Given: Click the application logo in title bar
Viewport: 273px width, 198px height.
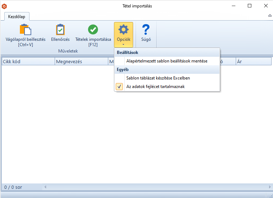Looking at the screenshot, I should tap(4, 6).
